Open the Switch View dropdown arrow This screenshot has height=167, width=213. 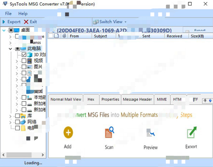click(125, 22)
